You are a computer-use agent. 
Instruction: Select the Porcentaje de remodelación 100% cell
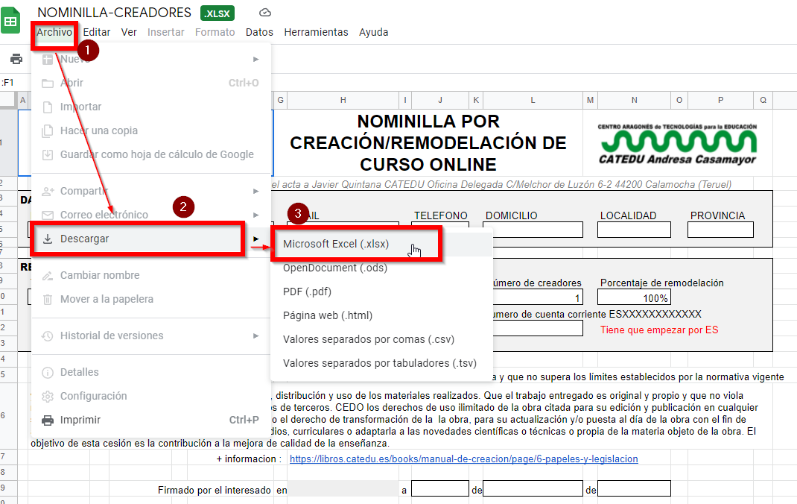point(634,297)
